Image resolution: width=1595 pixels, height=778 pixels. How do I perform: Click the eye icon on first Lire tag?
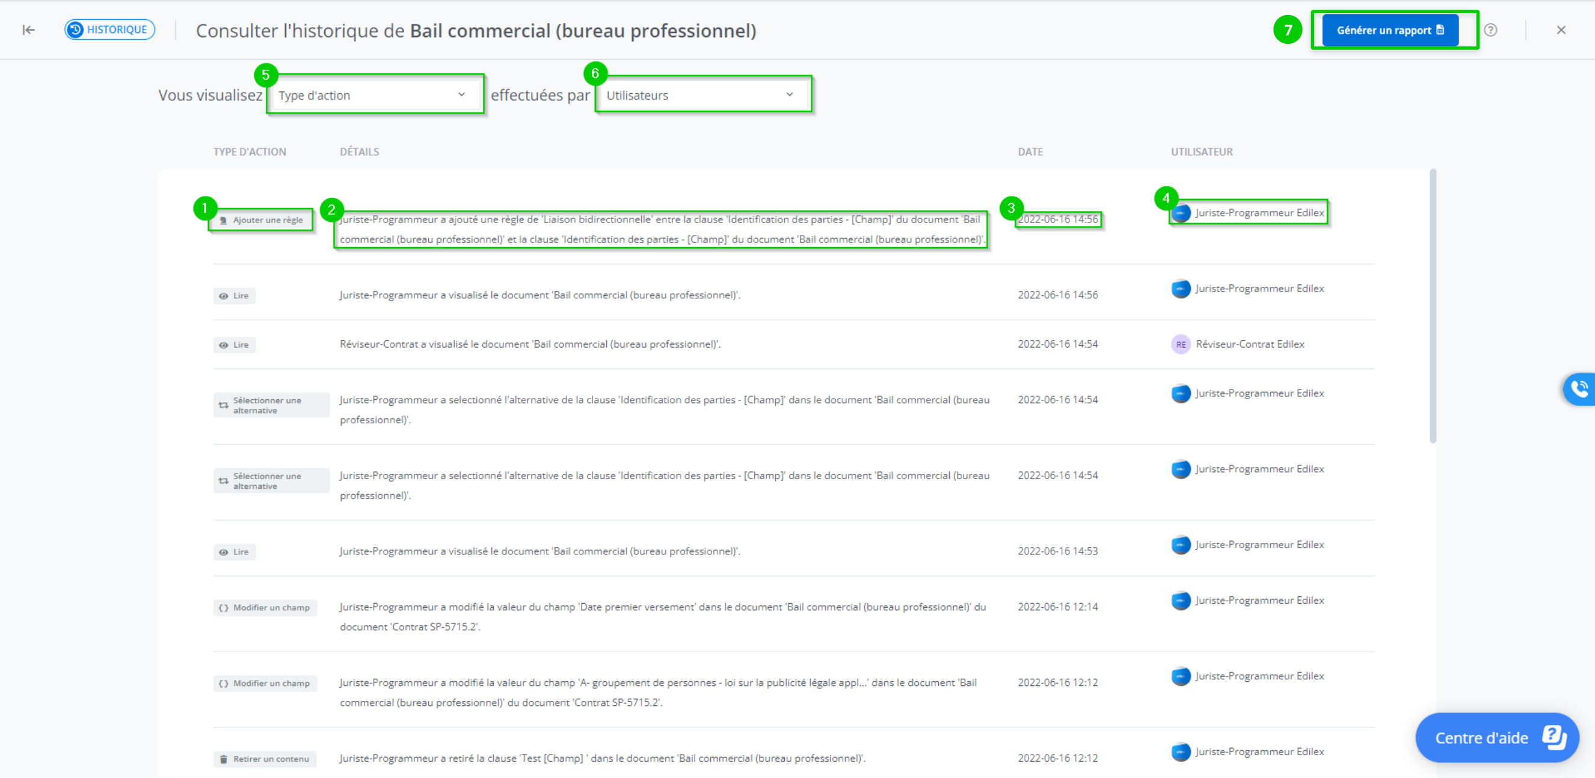pos(224,296)
